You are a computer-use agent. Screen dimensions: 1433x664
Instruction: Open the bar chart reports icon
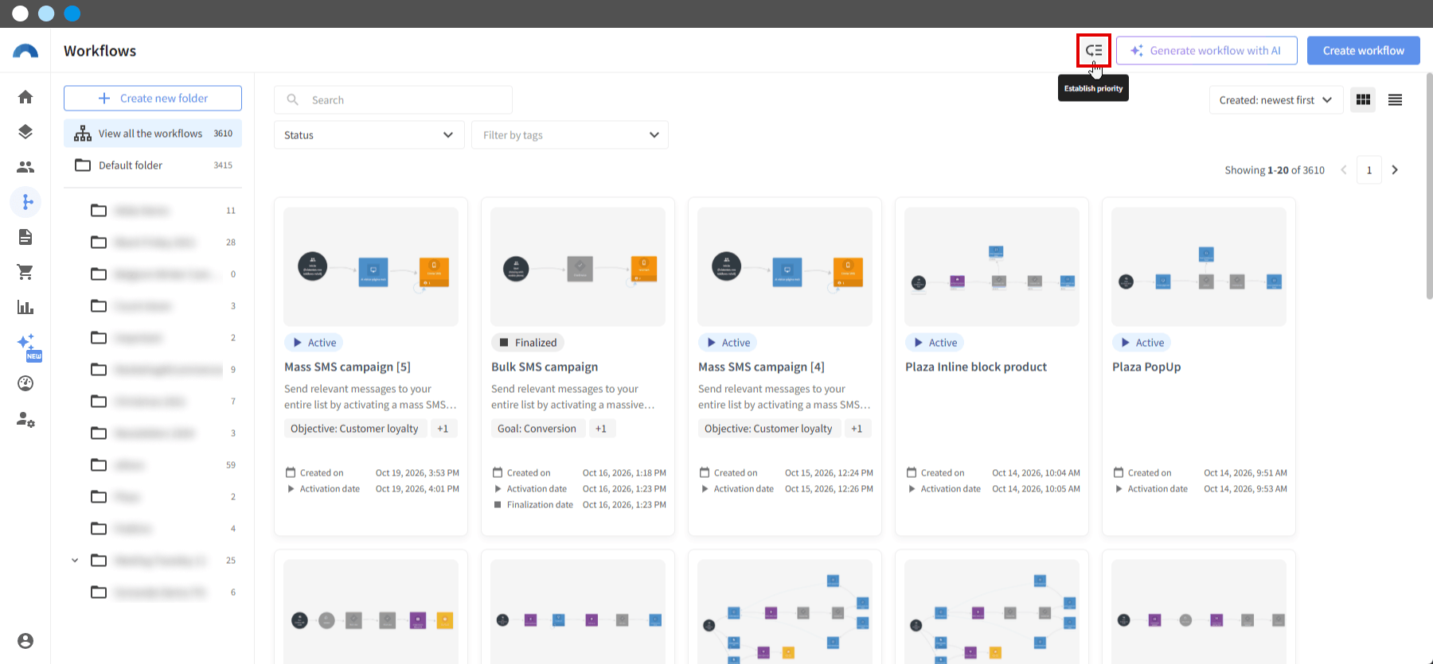point(25,307)
